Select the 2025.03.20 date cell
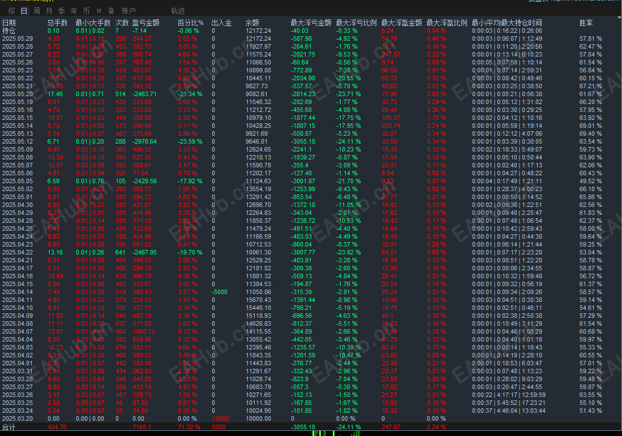This screenshot has width=622, height=436. pyautogui.click(x=18, y=419)
